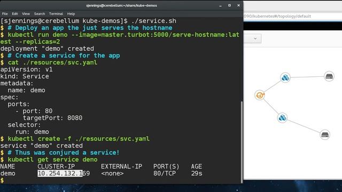Viewport: 342px width, 192px height.
Task: Click the highlighted cluster IP 10.254.132.169
Action: click(64, 173)
